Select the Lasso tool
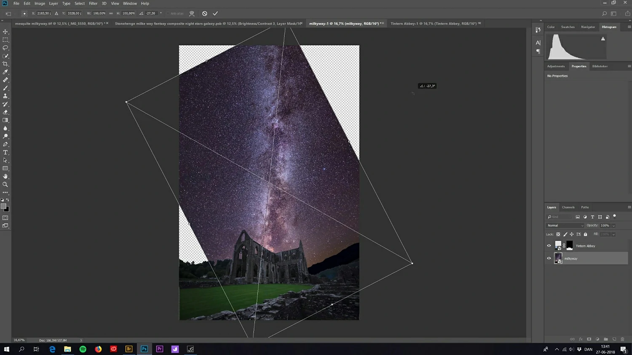 (5, 48)
